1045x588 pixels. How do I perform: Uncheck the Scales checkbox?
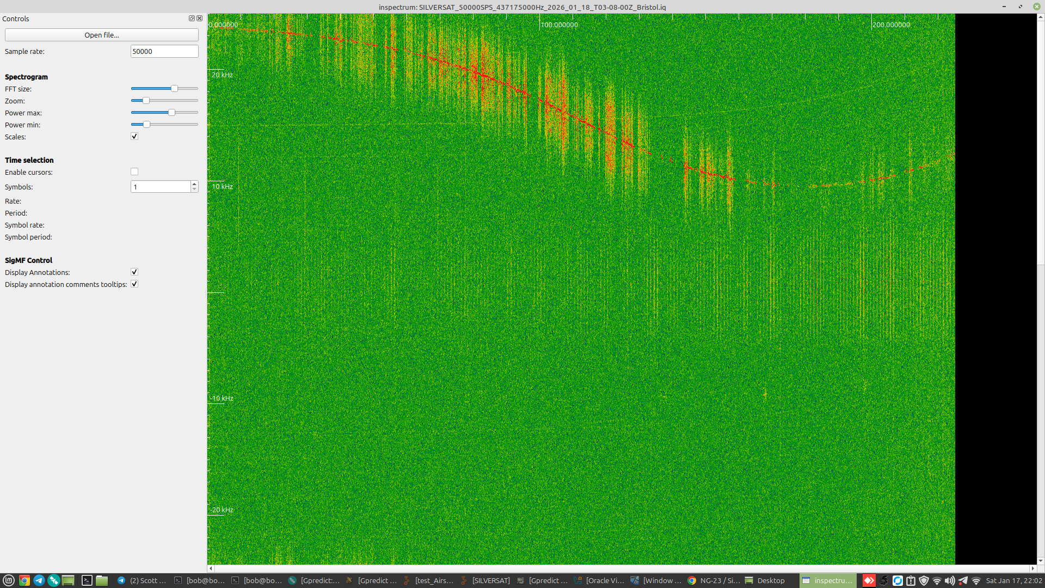(x=134, y=137)
